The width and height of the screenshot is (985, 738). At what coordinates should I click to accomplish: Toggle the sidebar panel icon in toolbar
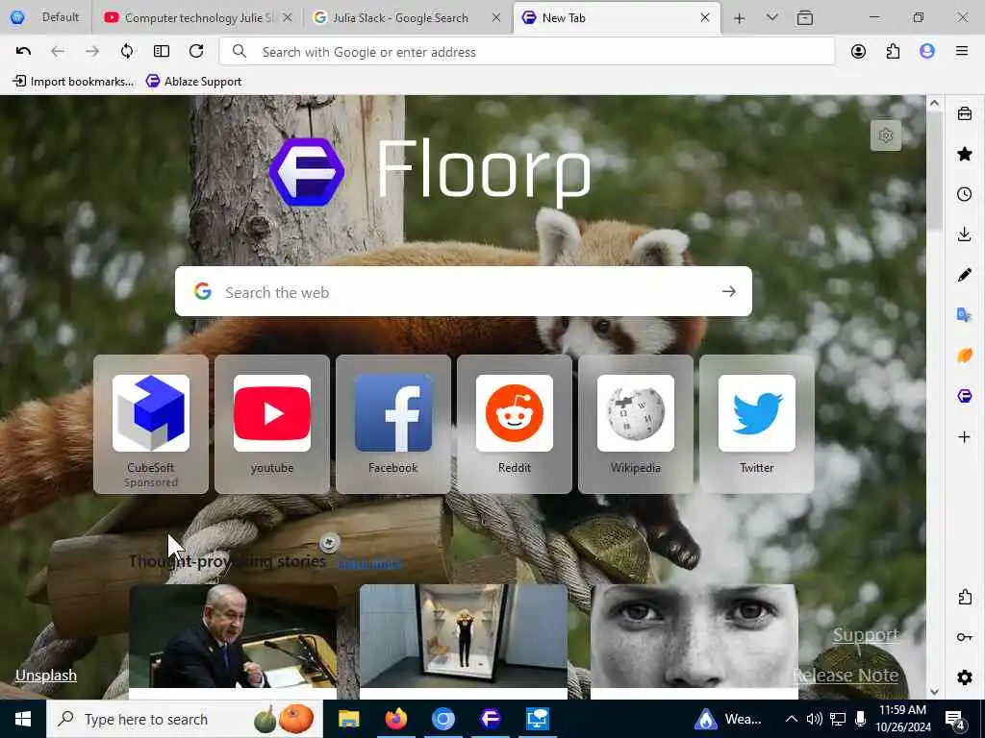tap(162, 52)
